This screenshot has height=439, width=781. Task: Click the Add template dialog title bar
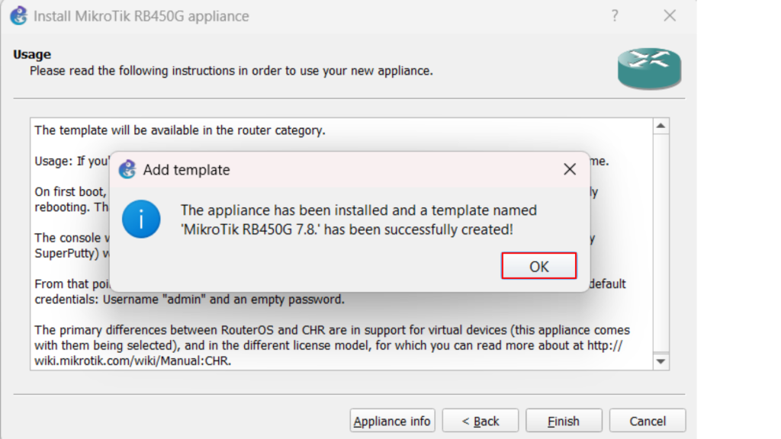click(x=343, y=169)
